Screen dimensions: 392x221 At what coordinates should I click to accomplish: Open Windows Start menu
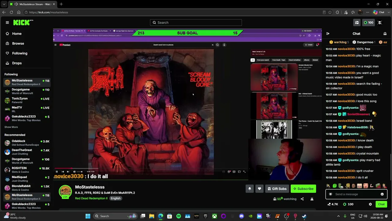pos(88,216)
